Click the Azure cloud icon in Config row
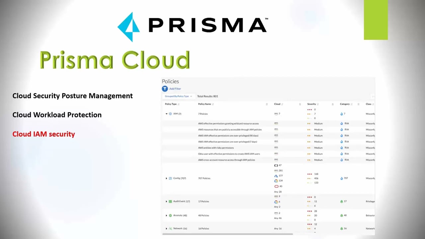 276,176
